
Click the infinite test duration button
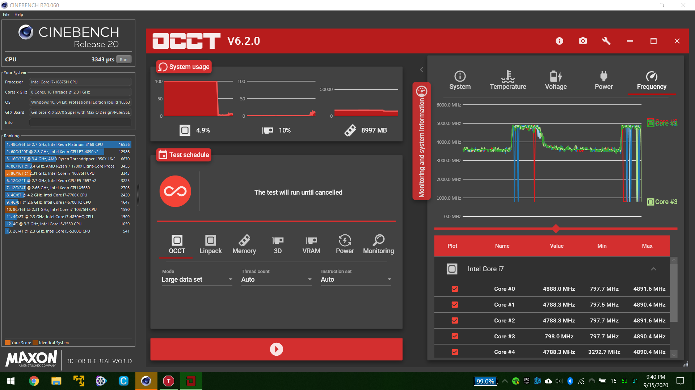(x=175, y=191)
